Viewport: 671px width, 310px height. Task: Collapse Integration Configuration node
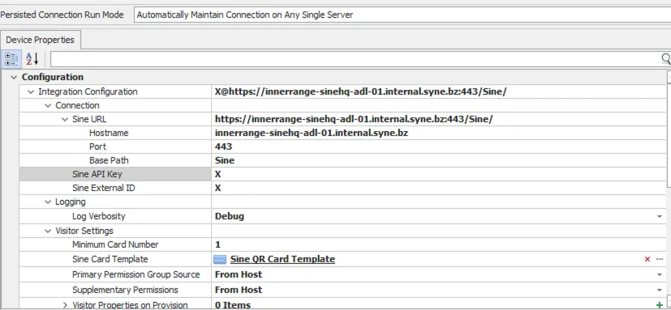(x=31, y=91)
